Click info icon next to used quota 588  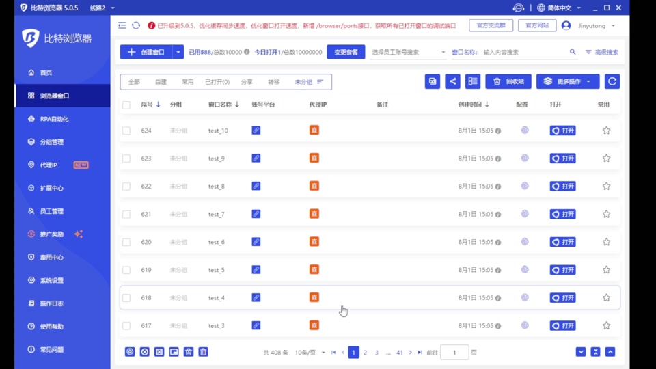[247, 52]
